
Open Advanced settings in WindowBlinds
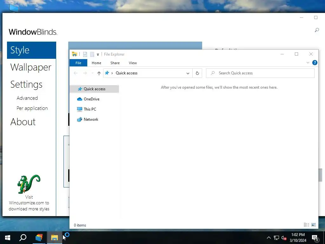27,98
